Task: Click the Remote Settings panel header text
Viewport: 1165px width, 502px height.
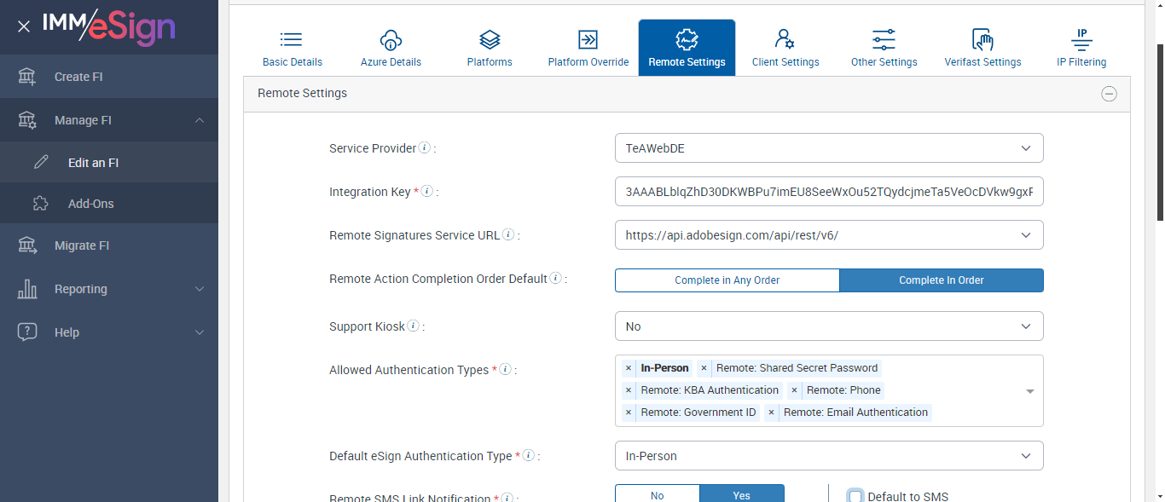Action: pyautogui.click(x=302, y=93)
